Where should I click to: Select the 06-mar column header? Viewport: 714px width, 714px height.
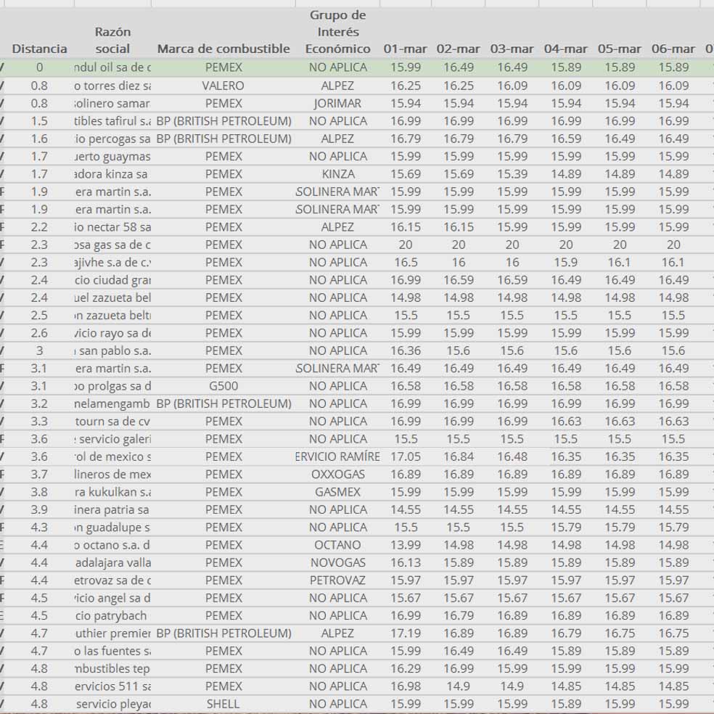click(x=673, y=49)
